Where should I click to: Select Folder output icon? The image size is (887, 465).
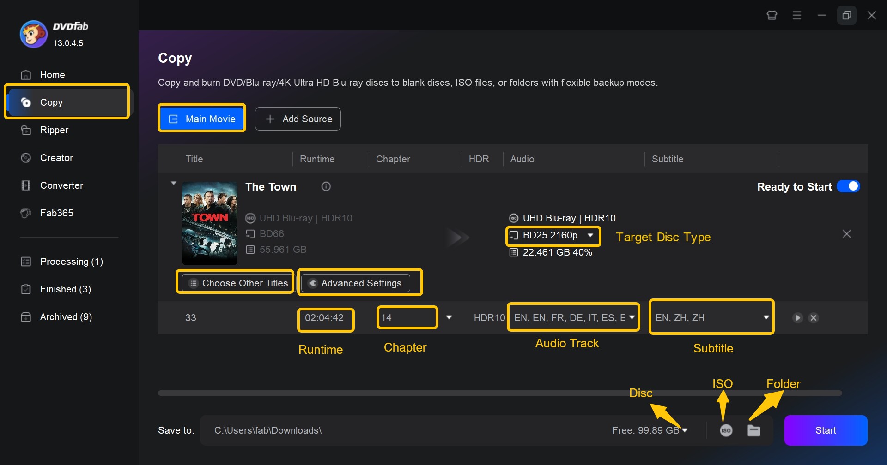(754, 430)
